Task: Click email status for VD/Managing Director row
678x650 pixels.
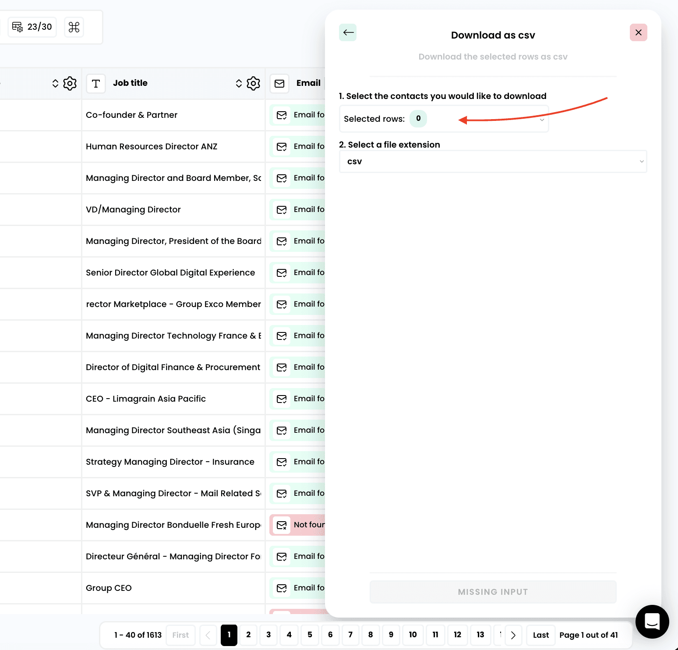Action: [297, 209]
